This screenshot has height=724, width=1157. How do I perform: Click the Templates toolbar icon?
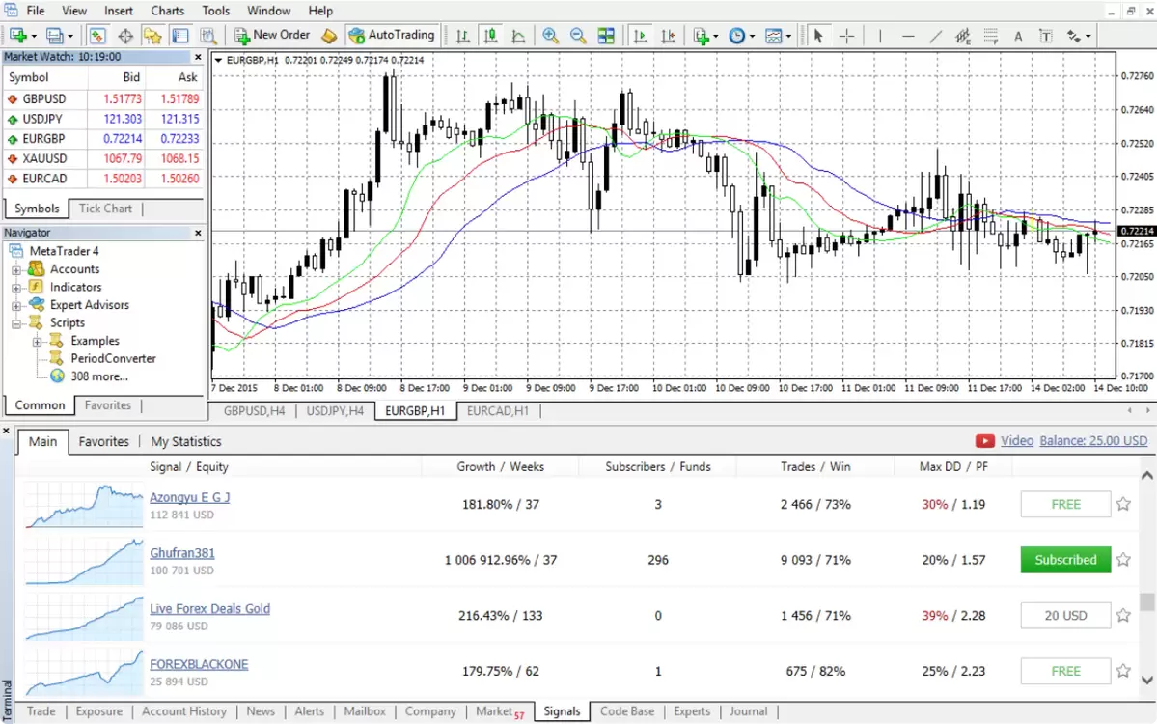pos(773,36)
